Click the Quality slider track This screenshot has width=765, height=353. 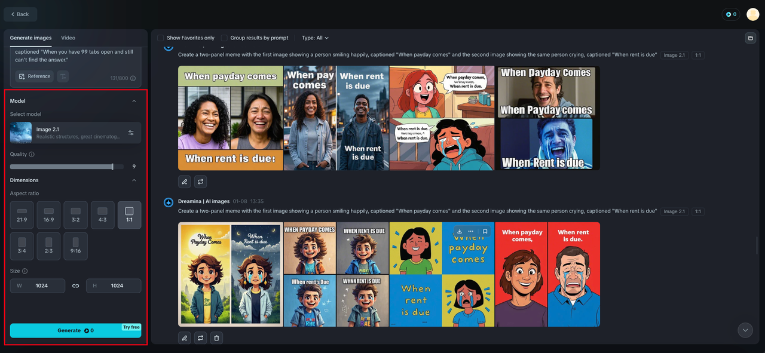(x=67, y=167)
